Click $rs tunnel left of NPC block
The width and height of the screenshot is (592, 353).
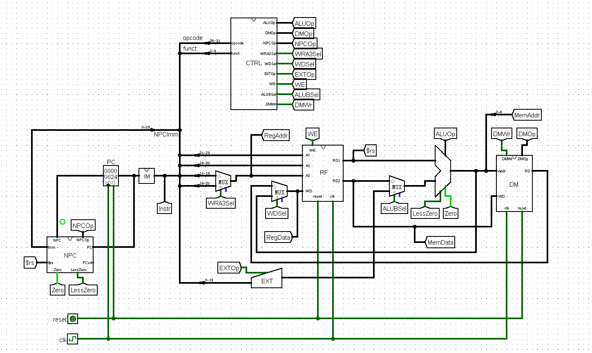coord(31,263)
